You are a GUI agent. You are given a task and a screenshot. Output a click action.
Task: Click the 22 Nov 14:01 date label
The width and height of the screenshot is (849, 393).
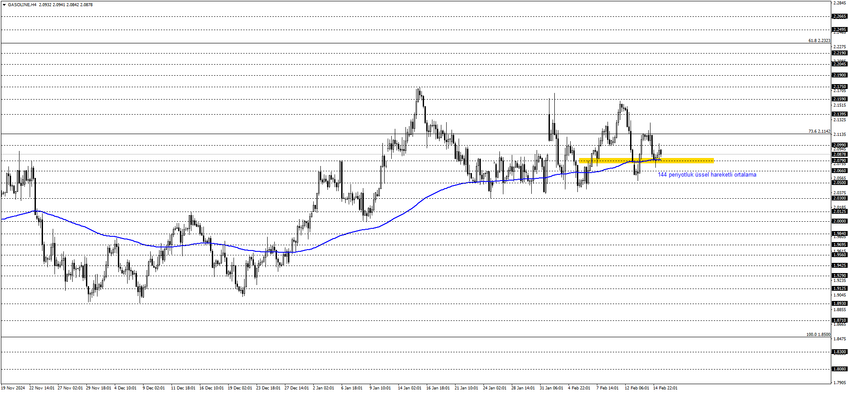point(42,388)
